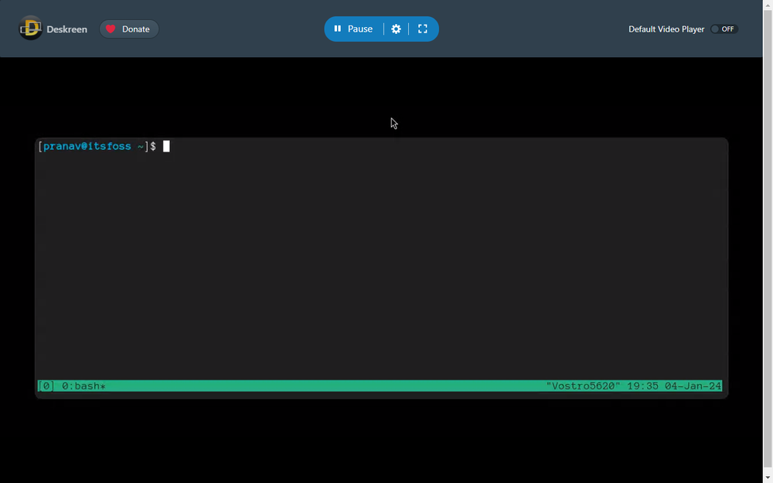
Task: Open settings using the gear icon
Action: click(x=396, y=29)
